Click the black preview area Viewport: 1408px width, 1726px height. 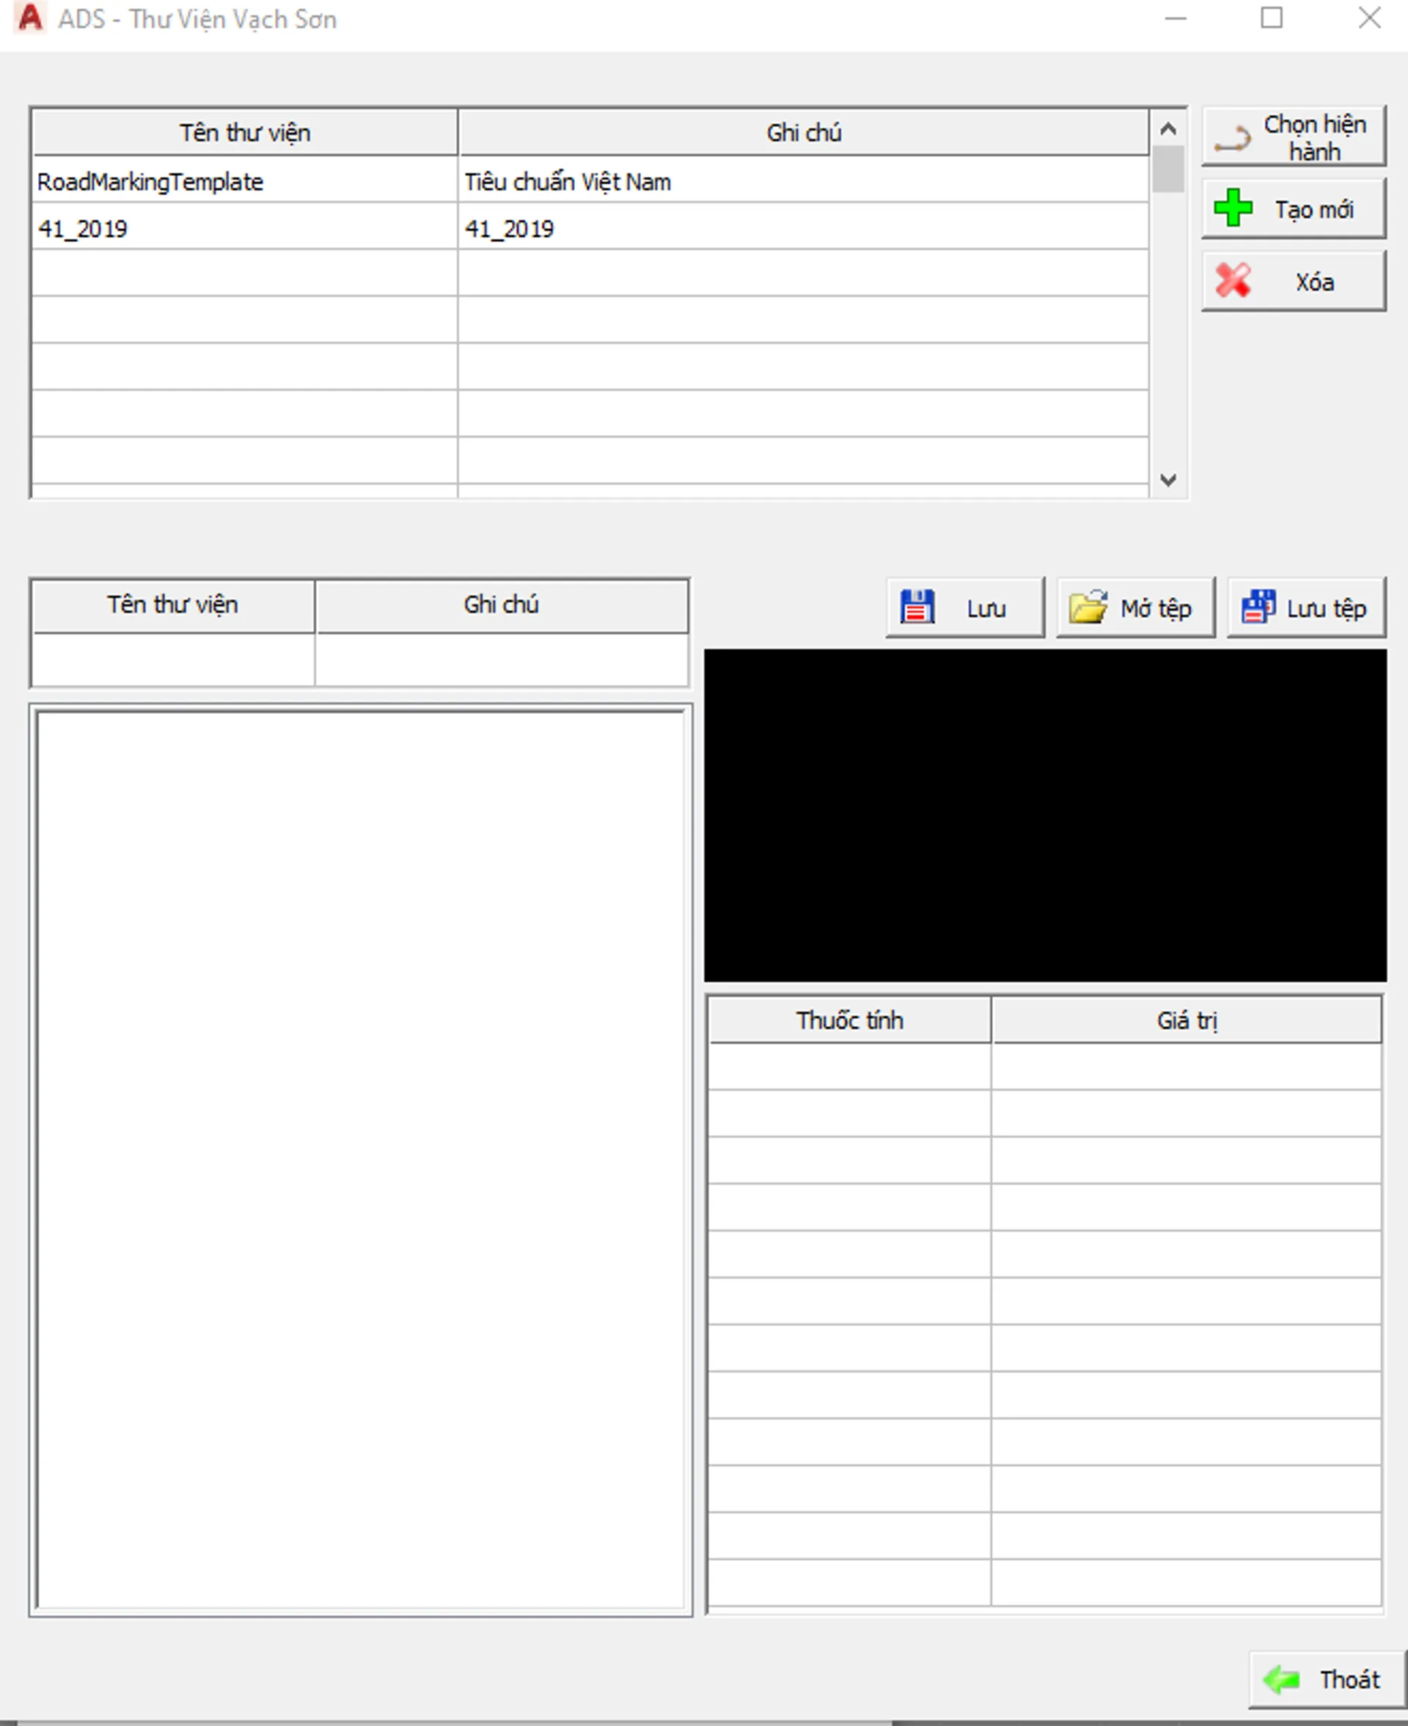coord(1045,815)
